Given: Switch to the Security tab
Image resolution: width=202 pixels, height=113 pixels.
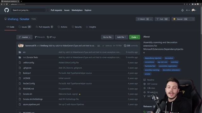Looking at the screenshot, I should point(77,27).
